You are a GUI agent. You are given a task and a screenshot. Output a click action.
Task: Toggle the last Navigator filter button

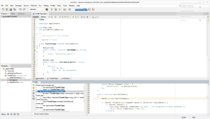tap(18, 114)
